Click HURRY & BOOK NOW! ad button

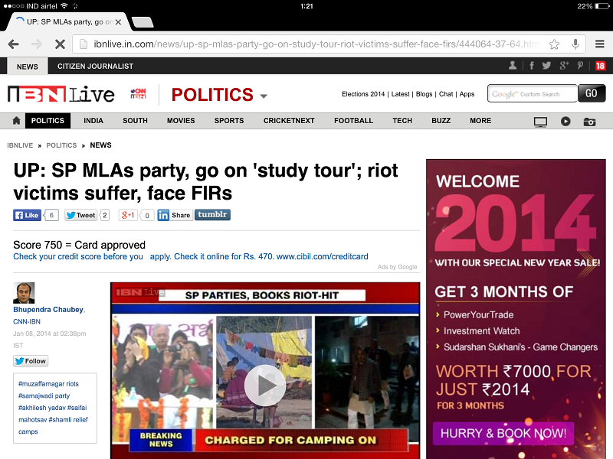click(x=503, y=433)
